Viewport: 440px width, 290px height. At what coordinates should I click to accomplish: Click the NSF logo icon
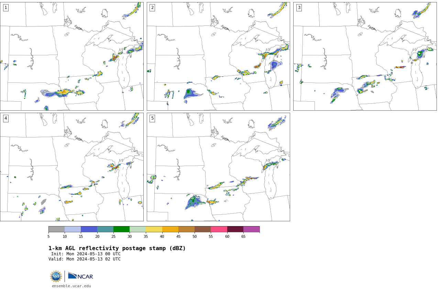coord(56,276)
